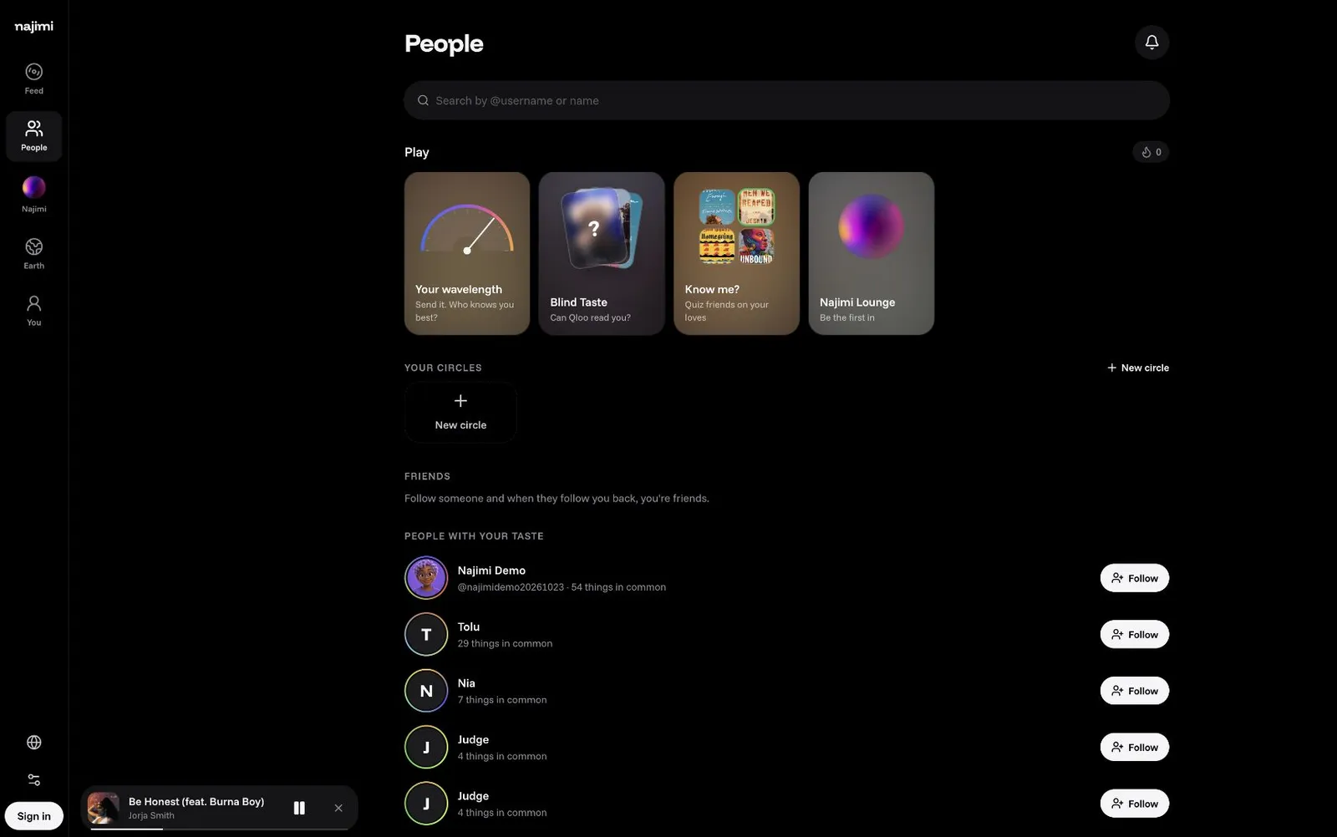Image resolution: width=1337 pixels, height=837 pixels.
Task: Open Najimi Demo's avatar
Action: 426,578
